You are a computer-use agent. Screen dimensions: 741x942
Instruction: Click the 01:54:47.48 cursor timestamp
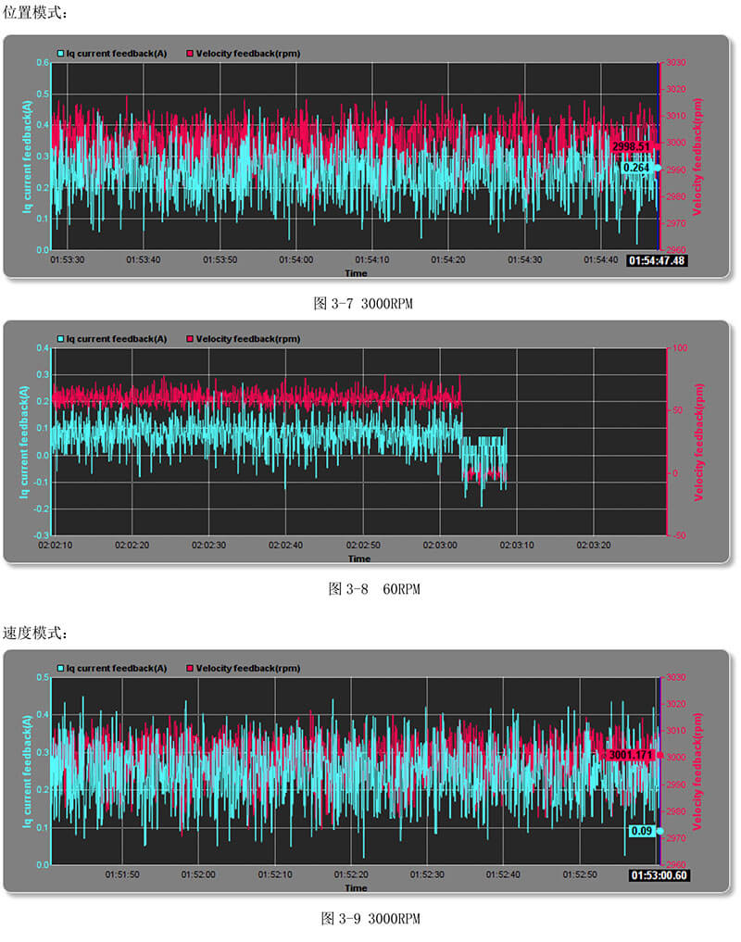pyautogui.click(x=657, y=261)
